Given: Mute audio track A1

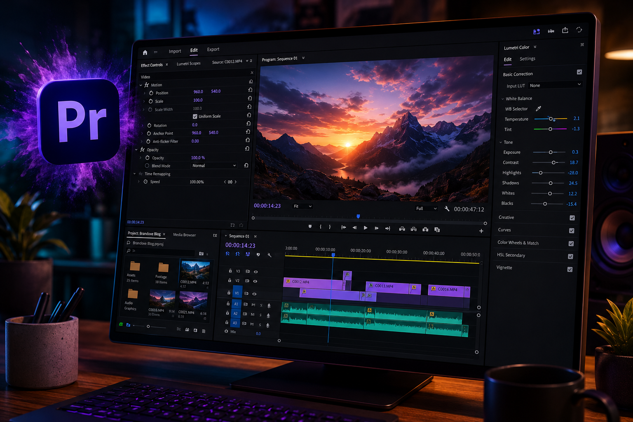Looking at the screenshot, I should (253, 305).
